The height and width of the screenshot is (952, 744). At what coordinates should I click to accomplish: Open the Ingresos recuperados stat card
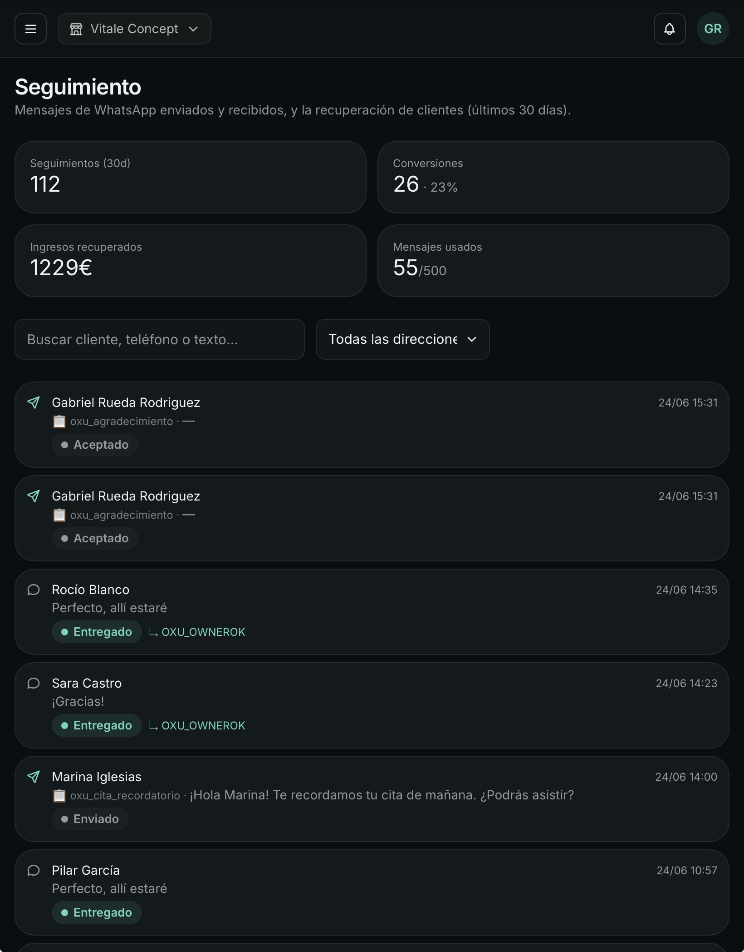click(191, 261)
